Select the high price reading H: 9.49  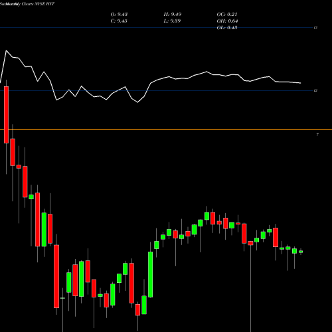(x=173, y=15)
